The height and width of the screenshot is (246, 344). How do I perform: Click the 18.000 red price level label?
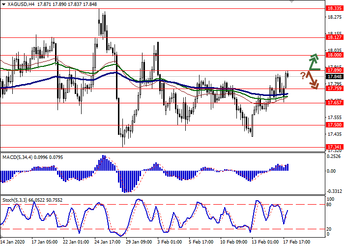[x=334, y=55]
